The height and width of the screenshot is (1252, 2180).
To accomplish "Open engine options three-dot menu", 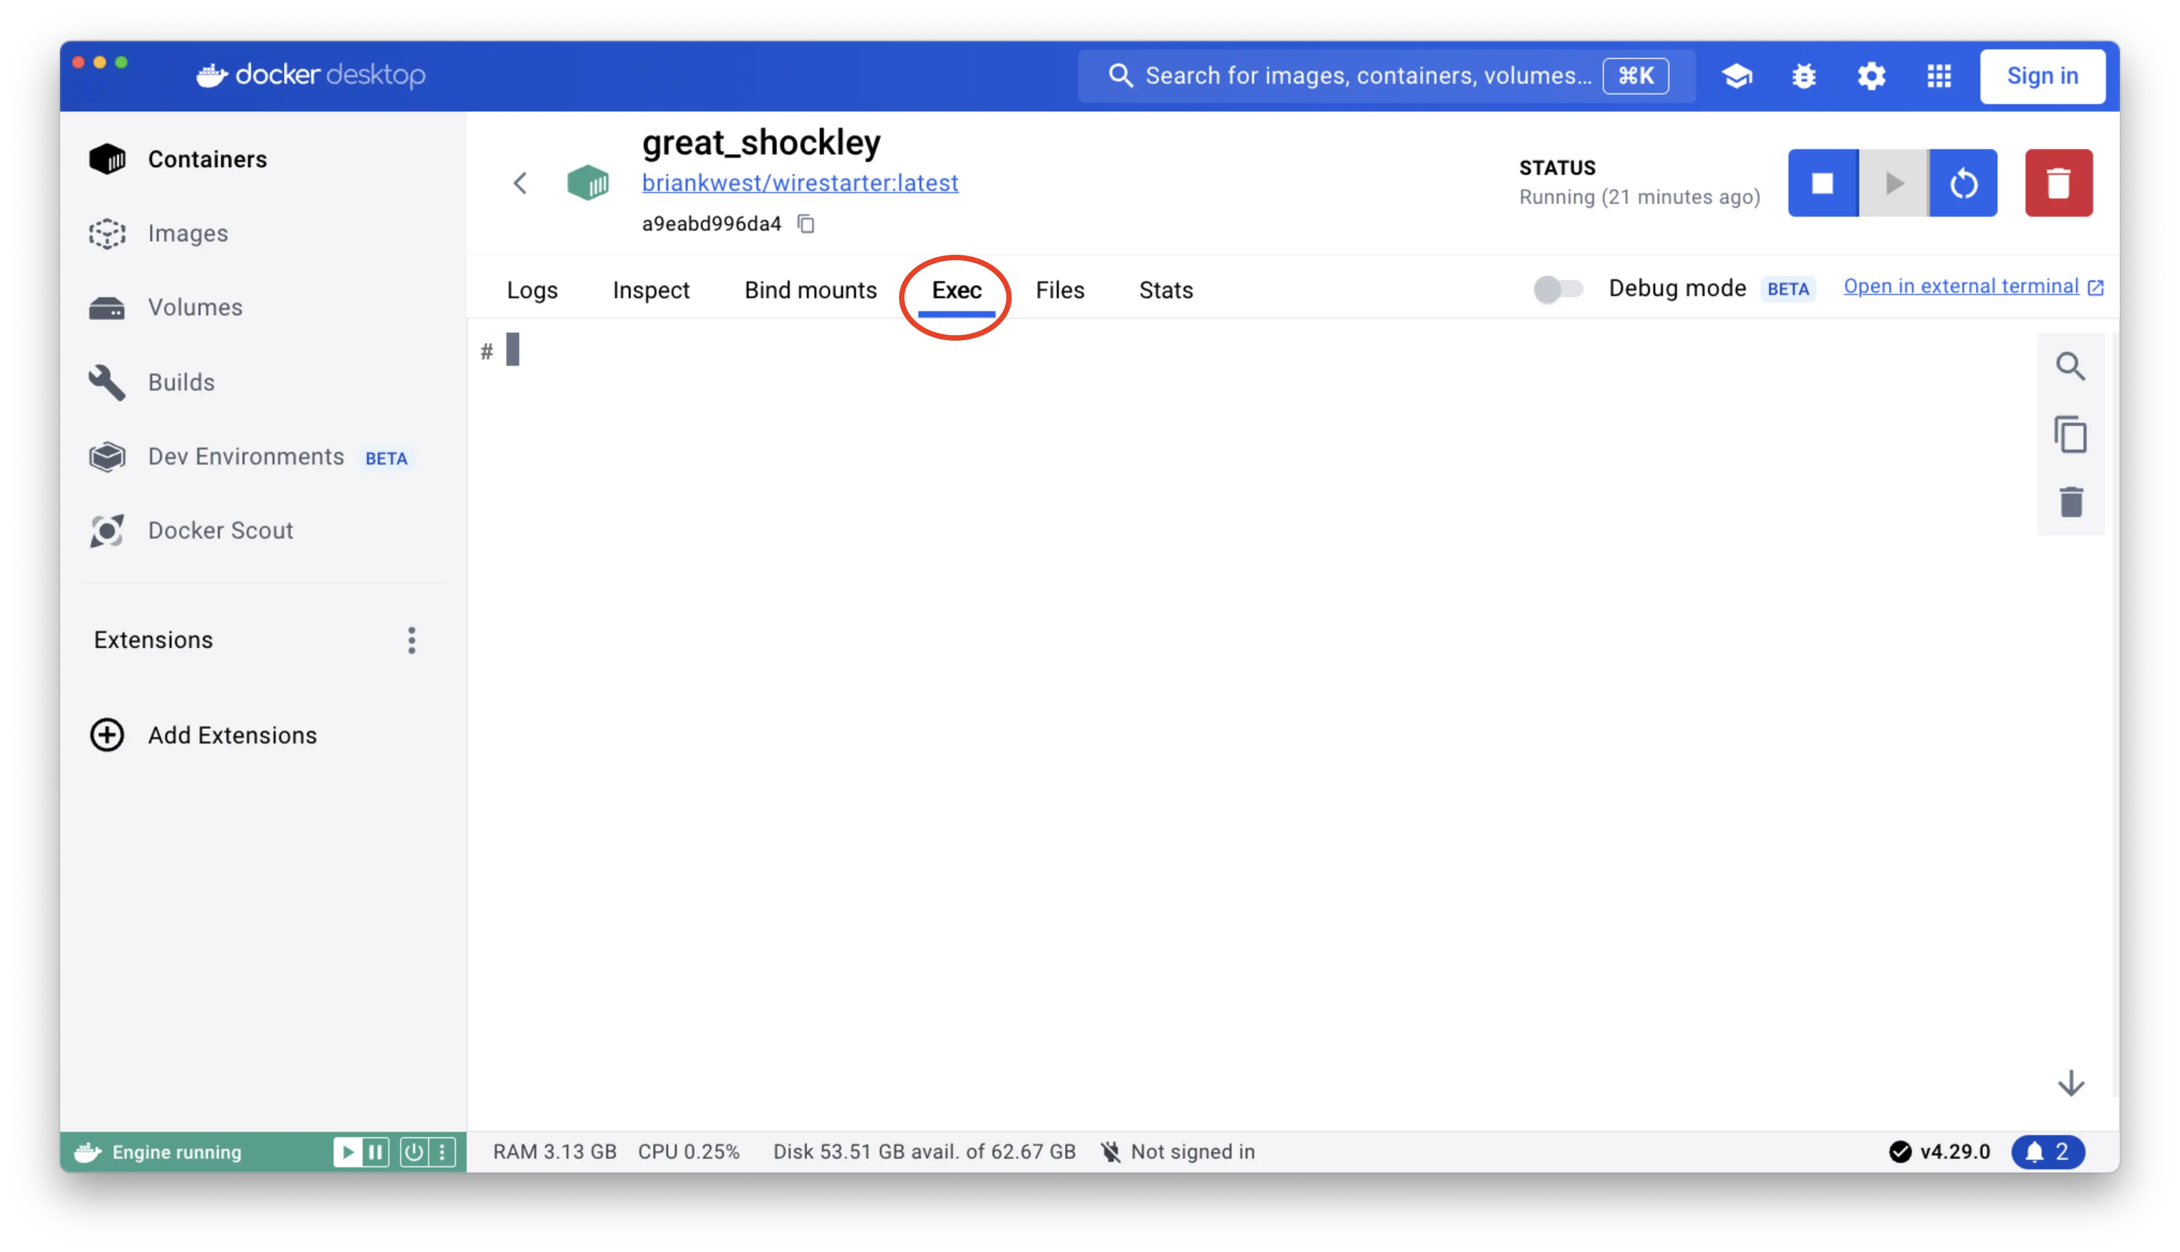I will pyautogui.click(x=442, y=1151).
